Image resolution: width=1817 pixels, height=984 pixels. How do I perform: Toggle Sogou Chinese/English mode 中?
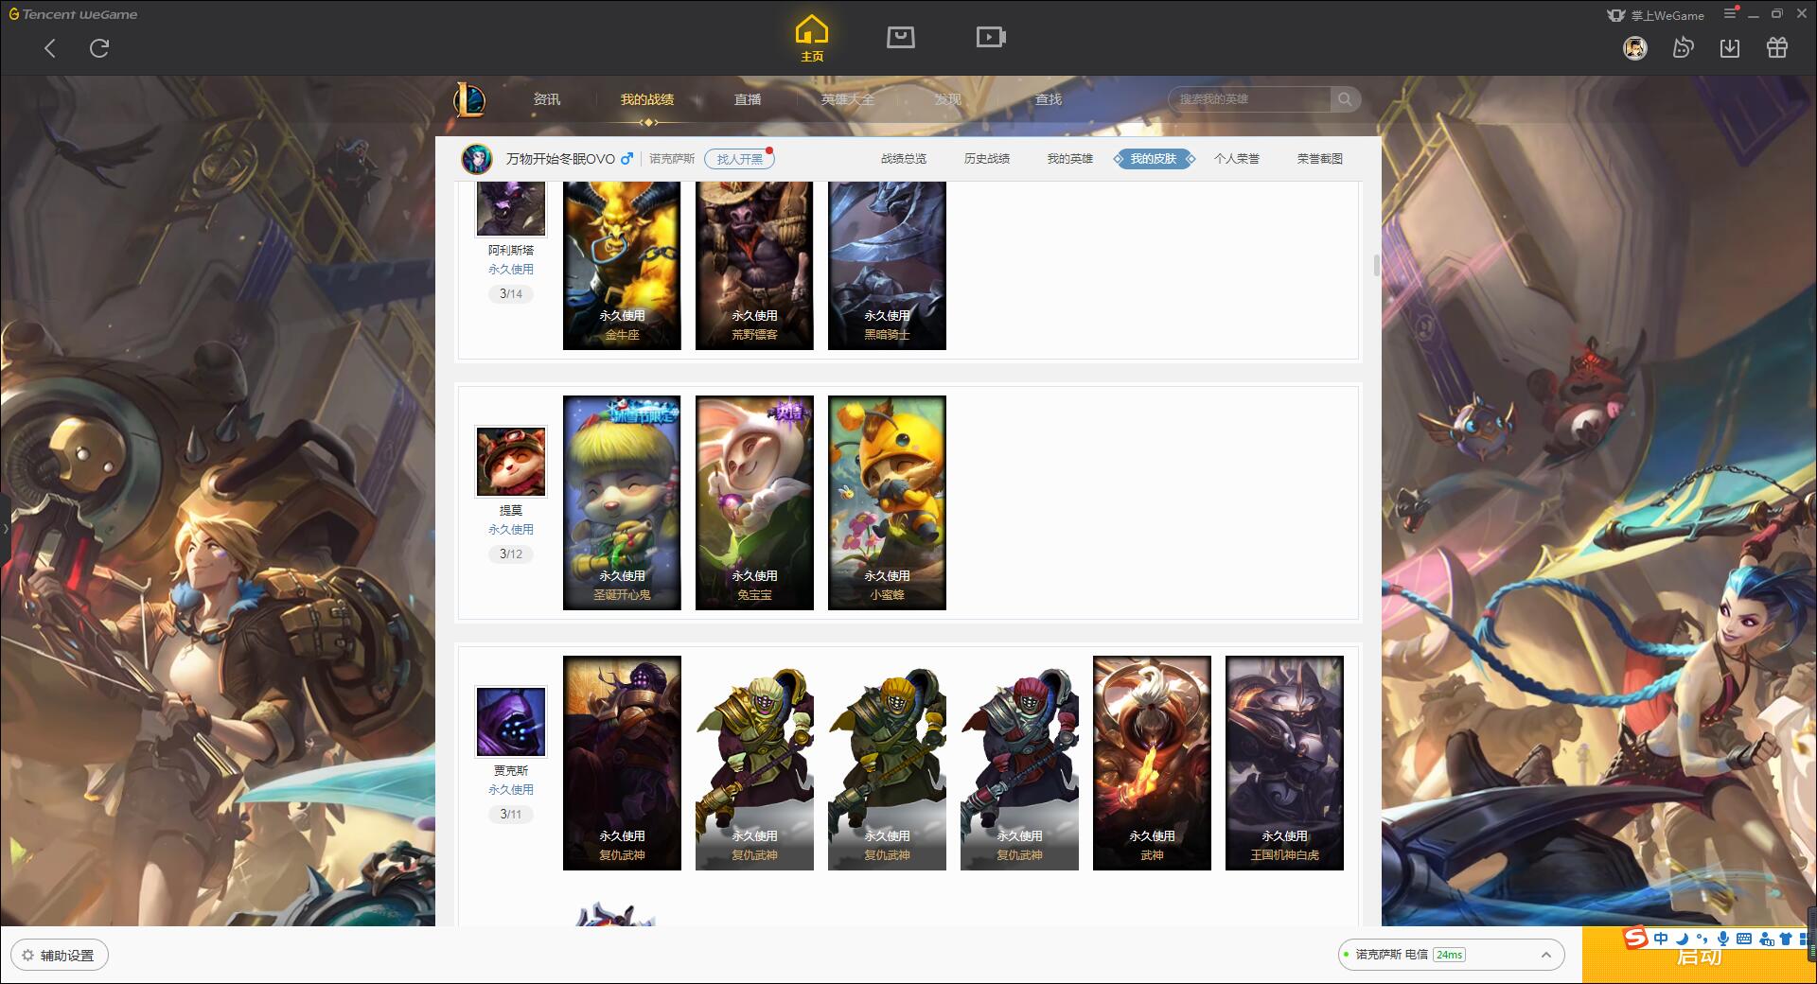[1661, 939]
